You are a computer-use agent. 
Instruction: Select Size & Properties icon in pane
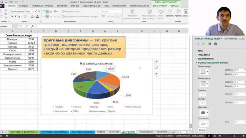point(209,44)
